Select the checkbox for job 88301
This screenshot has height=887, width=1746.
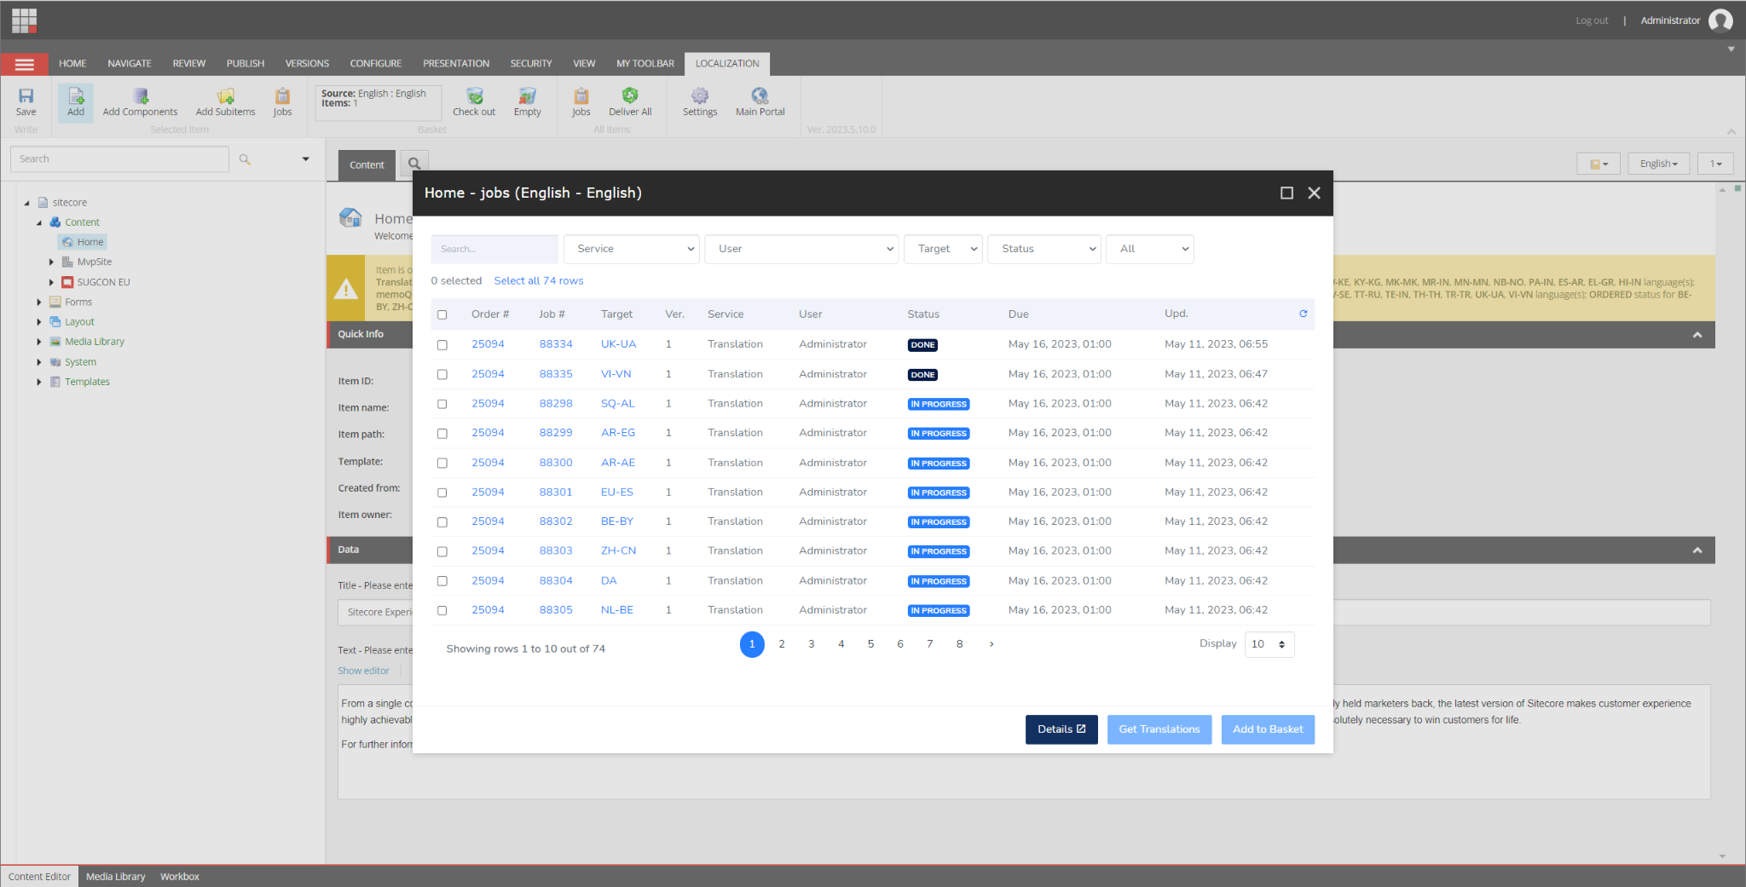[x=442, y=492]
